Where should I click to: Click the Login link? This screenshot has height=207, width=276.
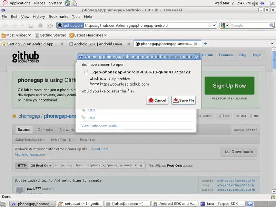click(257, 55)
